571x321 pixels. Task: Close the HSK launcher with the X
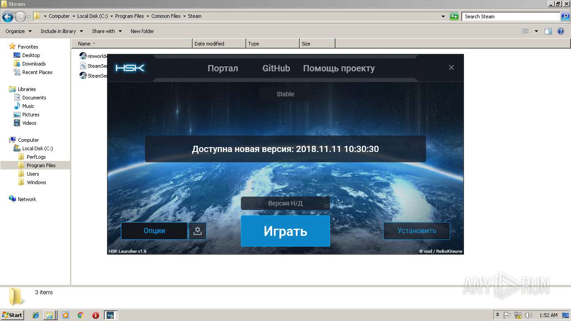[451, 67]
